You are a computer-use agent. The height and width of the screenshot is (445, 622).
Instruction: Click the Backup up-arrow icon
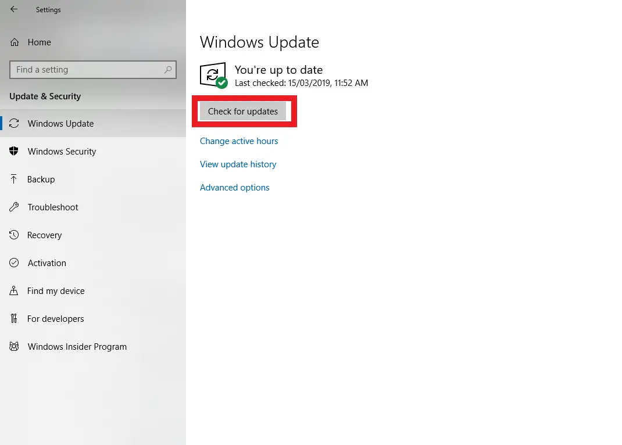click(x=15, y=179)
